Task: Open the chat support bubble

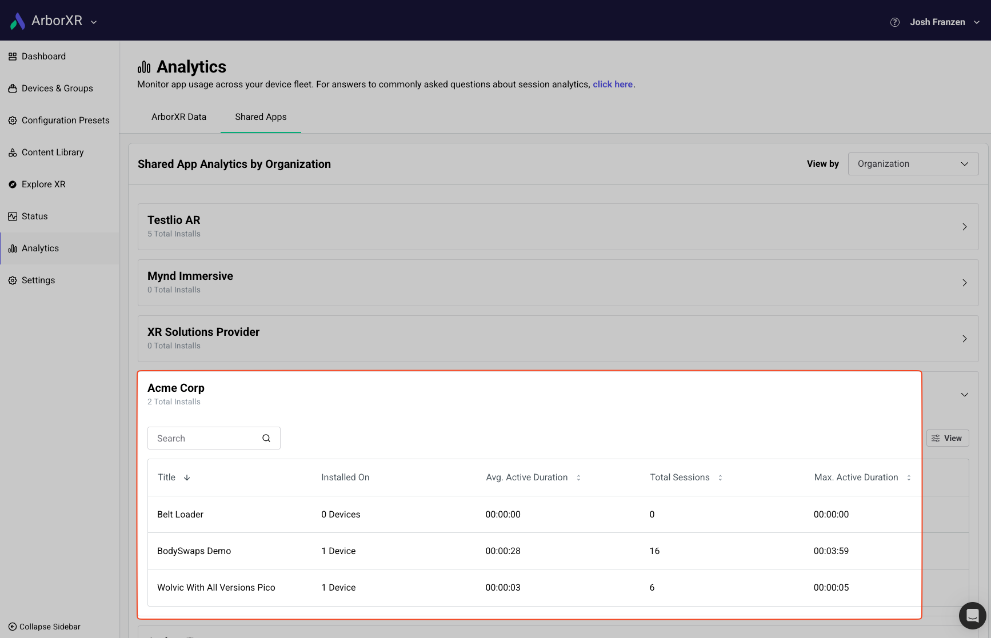Action: 973,616
